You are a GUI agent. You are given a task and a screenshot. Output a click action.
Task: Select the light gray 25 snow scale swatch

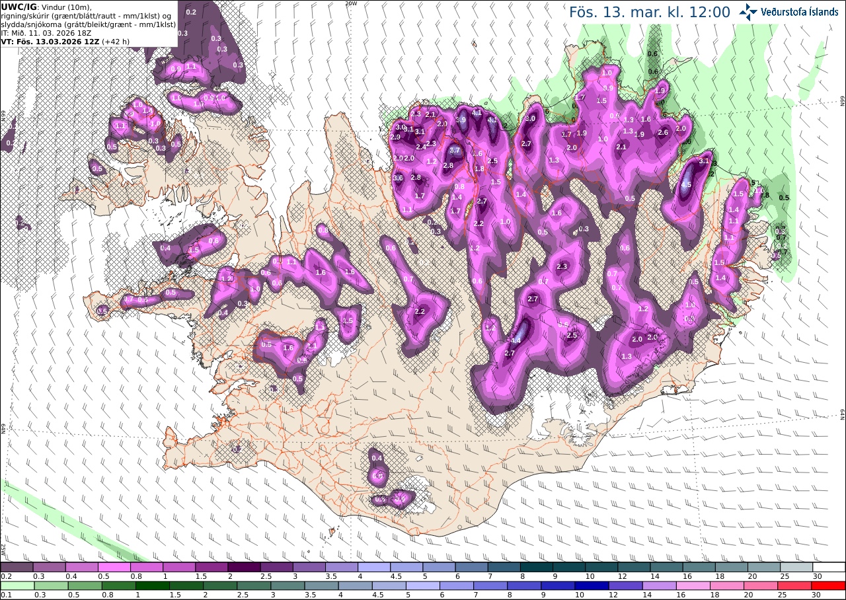[796, 567]
